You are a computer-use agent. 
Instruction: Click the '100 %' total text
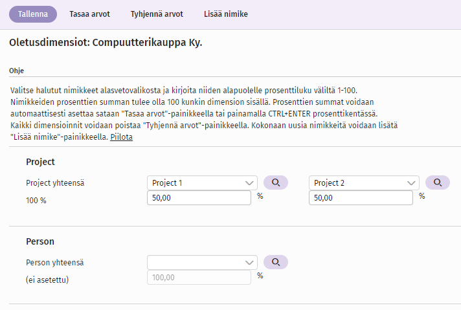(x=36, y=201)
